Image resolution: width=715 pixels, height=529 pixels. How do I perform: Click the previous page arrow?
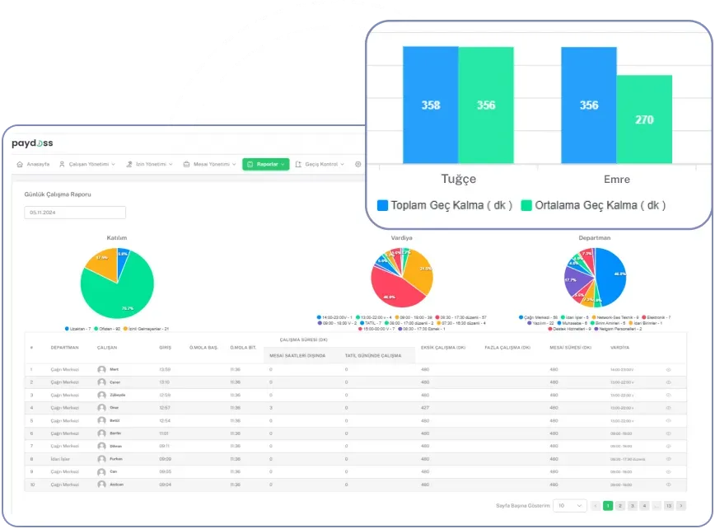click(x=596, y=506)
